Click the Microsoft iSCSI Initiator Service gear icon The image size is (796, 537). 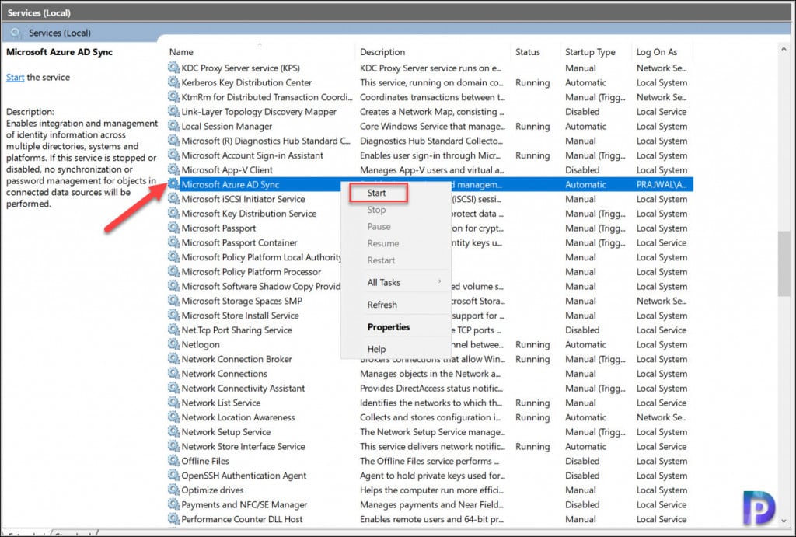173,198
